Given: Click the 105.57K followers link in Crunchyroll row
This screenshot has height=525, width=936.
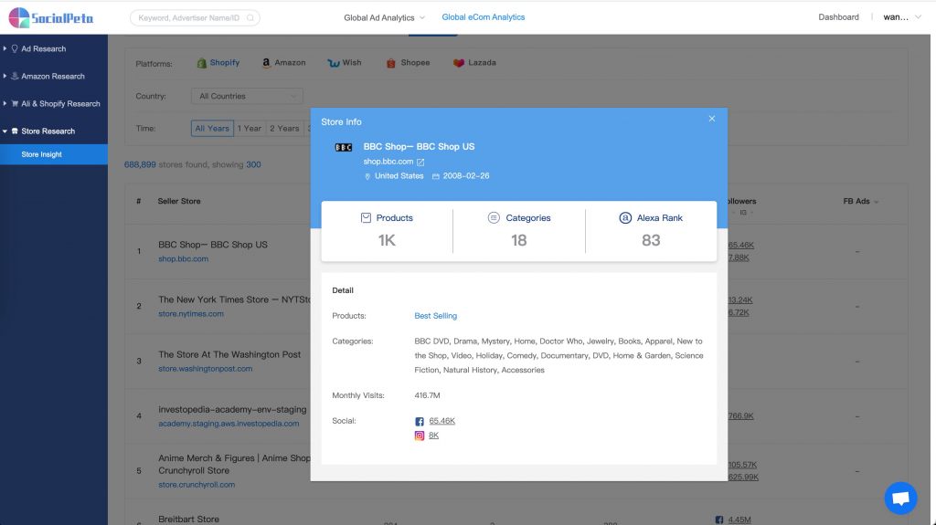Looking at the screenshot, I should [742, 465].
